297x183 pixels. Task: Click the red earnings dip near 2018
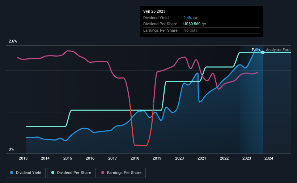(x=140, y=145)
